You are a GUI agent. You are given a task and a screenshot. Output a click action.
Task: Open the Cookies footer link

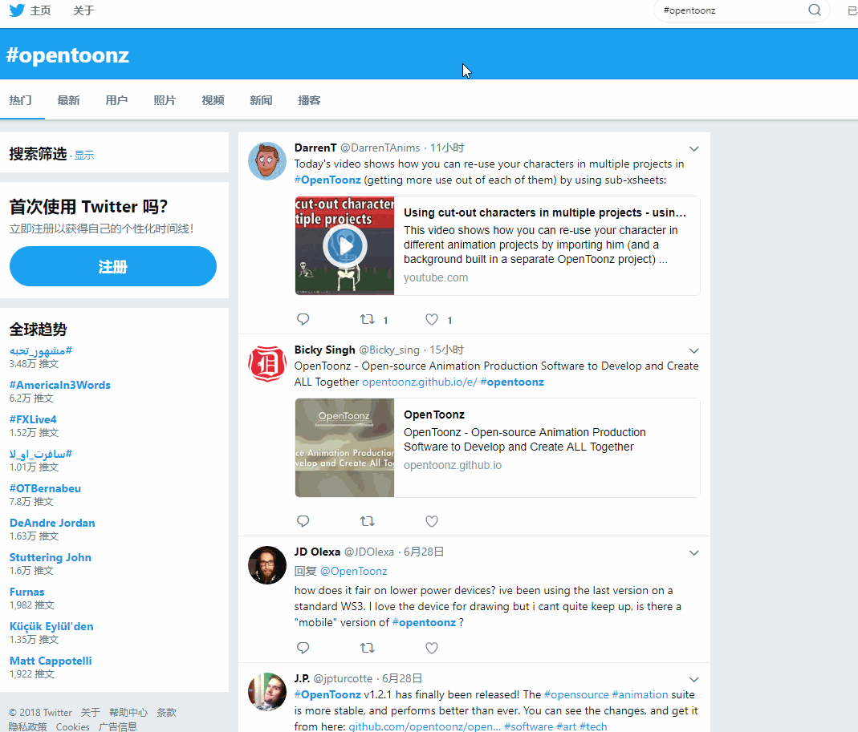72,726
